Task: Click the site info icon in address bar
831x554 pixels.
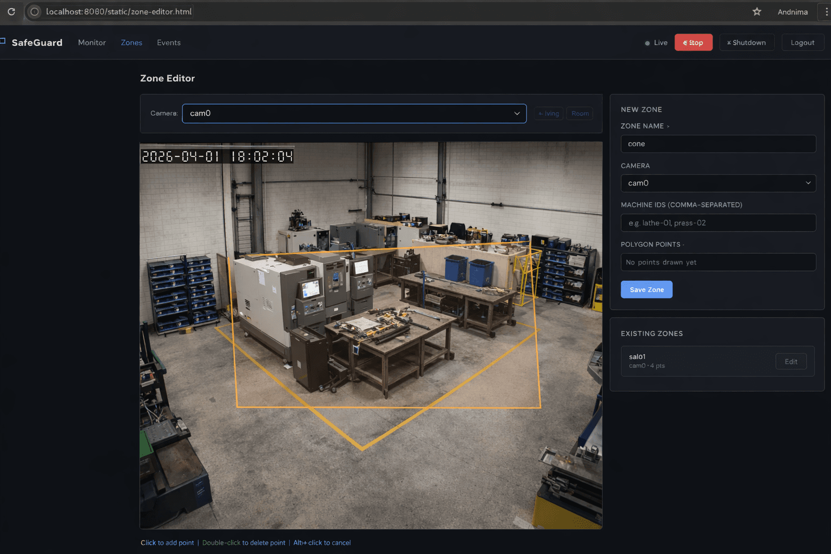Action: [35, 11]
